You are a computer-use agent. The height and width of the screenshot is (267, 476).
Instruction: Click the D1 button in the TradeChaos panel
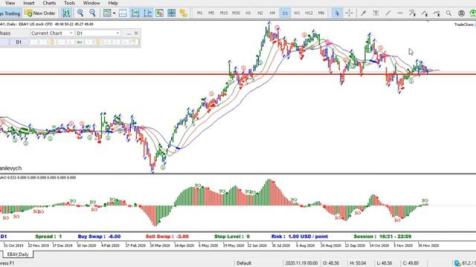click(x=19, y=42)
